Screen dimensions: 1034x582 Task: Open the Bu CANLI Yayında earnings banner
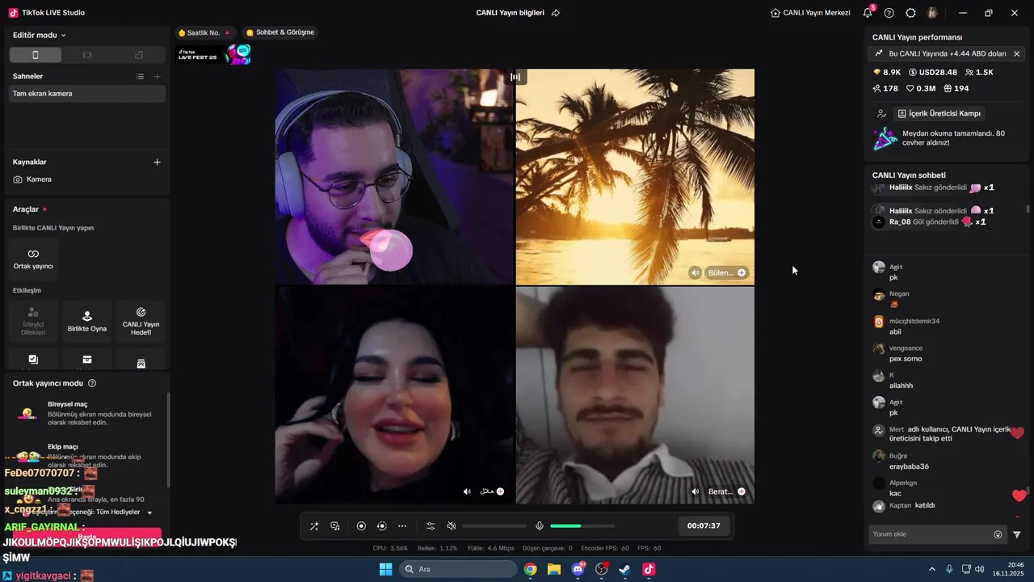[x=946, y=53]
